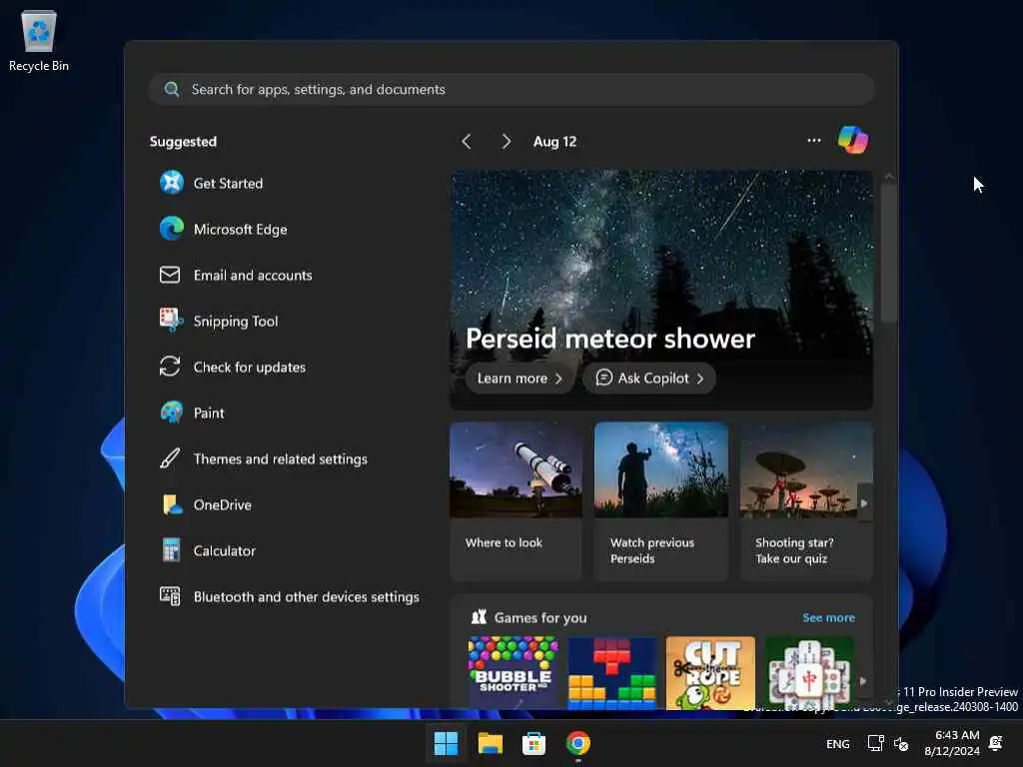The height and width of the screenshot is (767, 1023).
Task: Click the feed panel vertical scrollbar
Action: (x=888, y=253)
